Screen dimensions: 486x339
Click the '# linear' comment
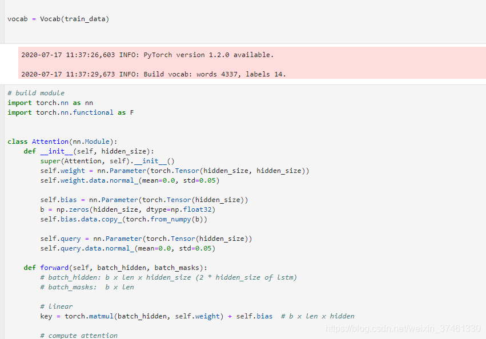pos(57,306)
